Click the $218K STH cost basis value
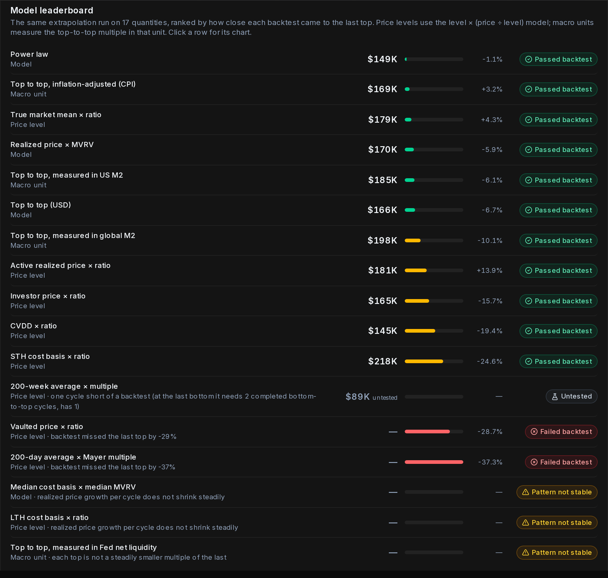Image resolution: width=608 pixels, height=578 pixels. (382, 361)
